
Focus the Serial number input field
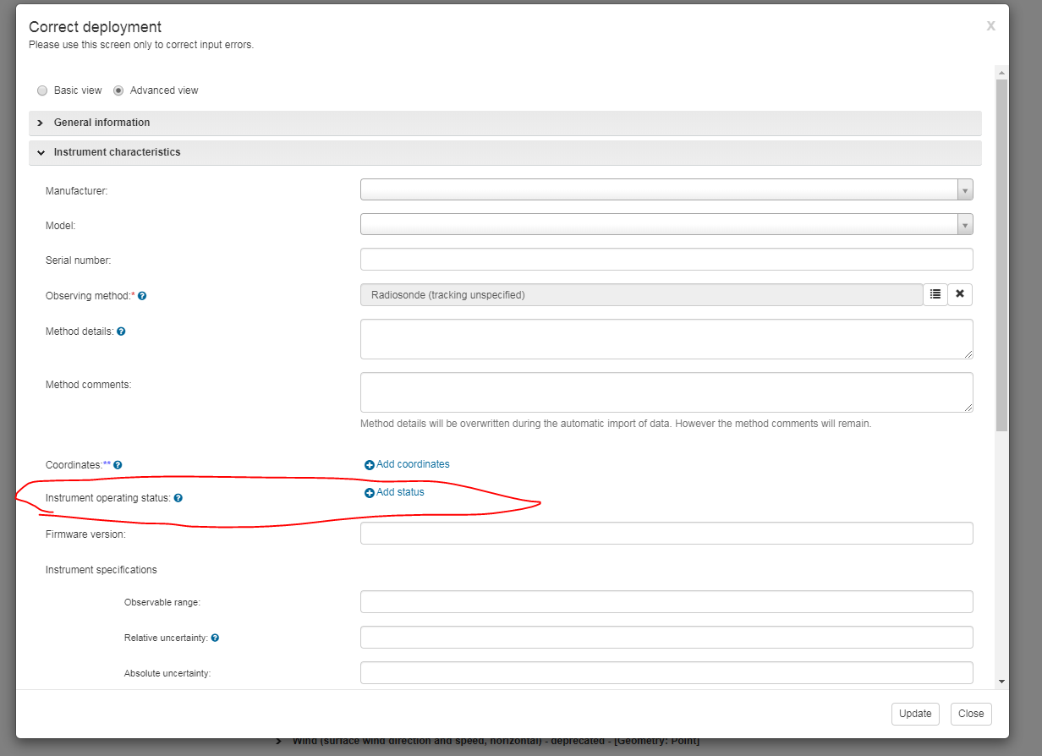coord(666,259)
